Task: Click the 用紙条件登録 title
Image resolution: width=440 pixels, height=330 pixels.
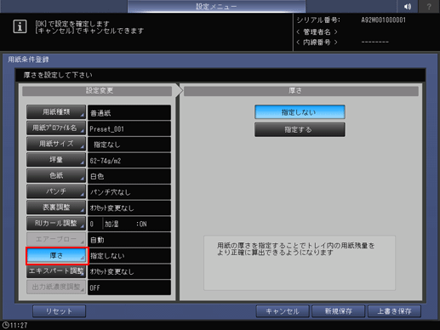Action: point(28,60)
